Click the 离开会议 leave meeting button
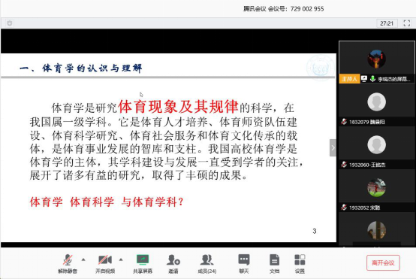Image resolution: width=416 pixels, height=279 pixels. (383, 262)
